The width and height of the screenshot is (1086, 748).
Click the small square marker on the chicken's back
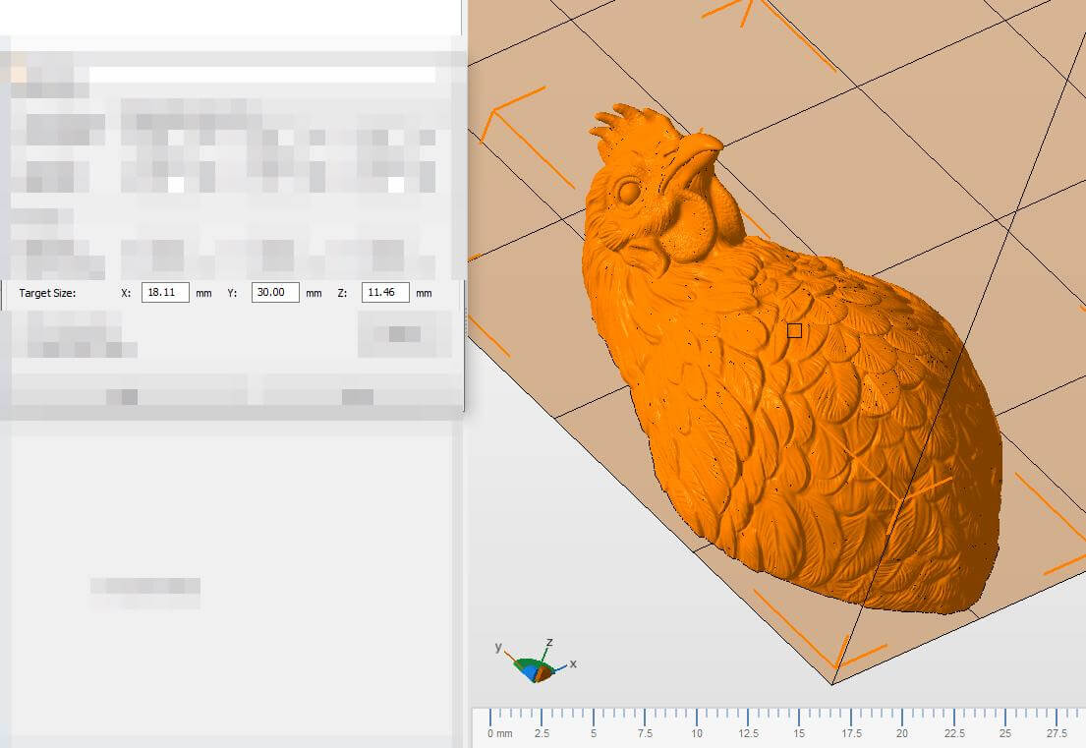[x=794, y=331]
